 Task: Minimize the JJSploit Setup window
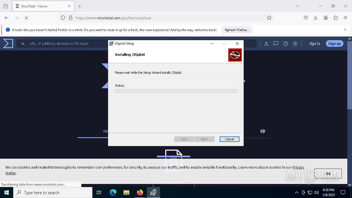[212, 43]
